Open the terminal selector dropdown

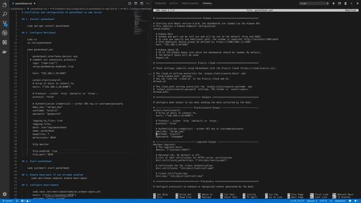pos(314,3)
